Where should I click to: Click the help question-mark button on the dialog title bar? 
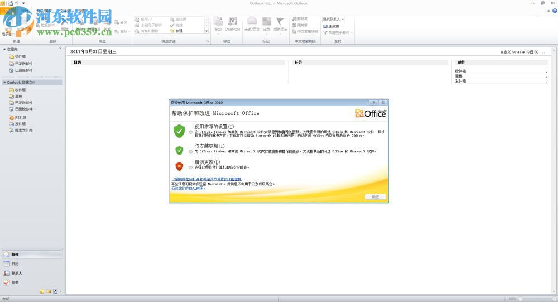tap(373, 103)
